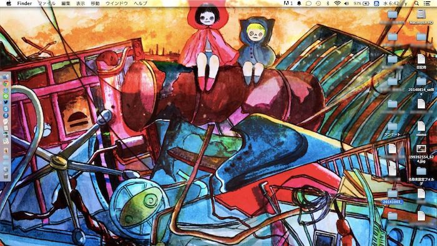Screen dimensions: 437x246
Task: Open the Finder menu in the menu bar
Action: click(x=24, y=3)
